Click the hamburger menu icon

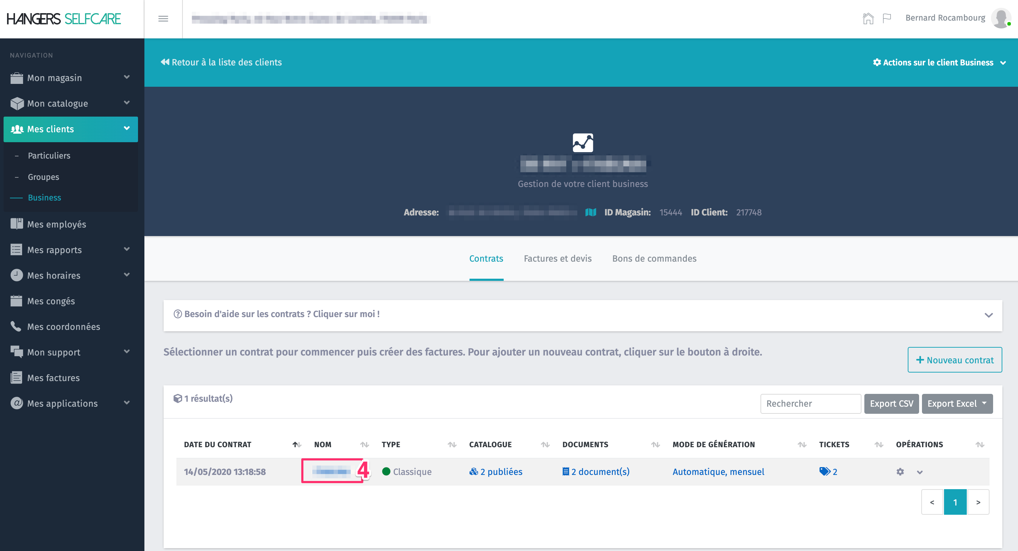[163, 18]
